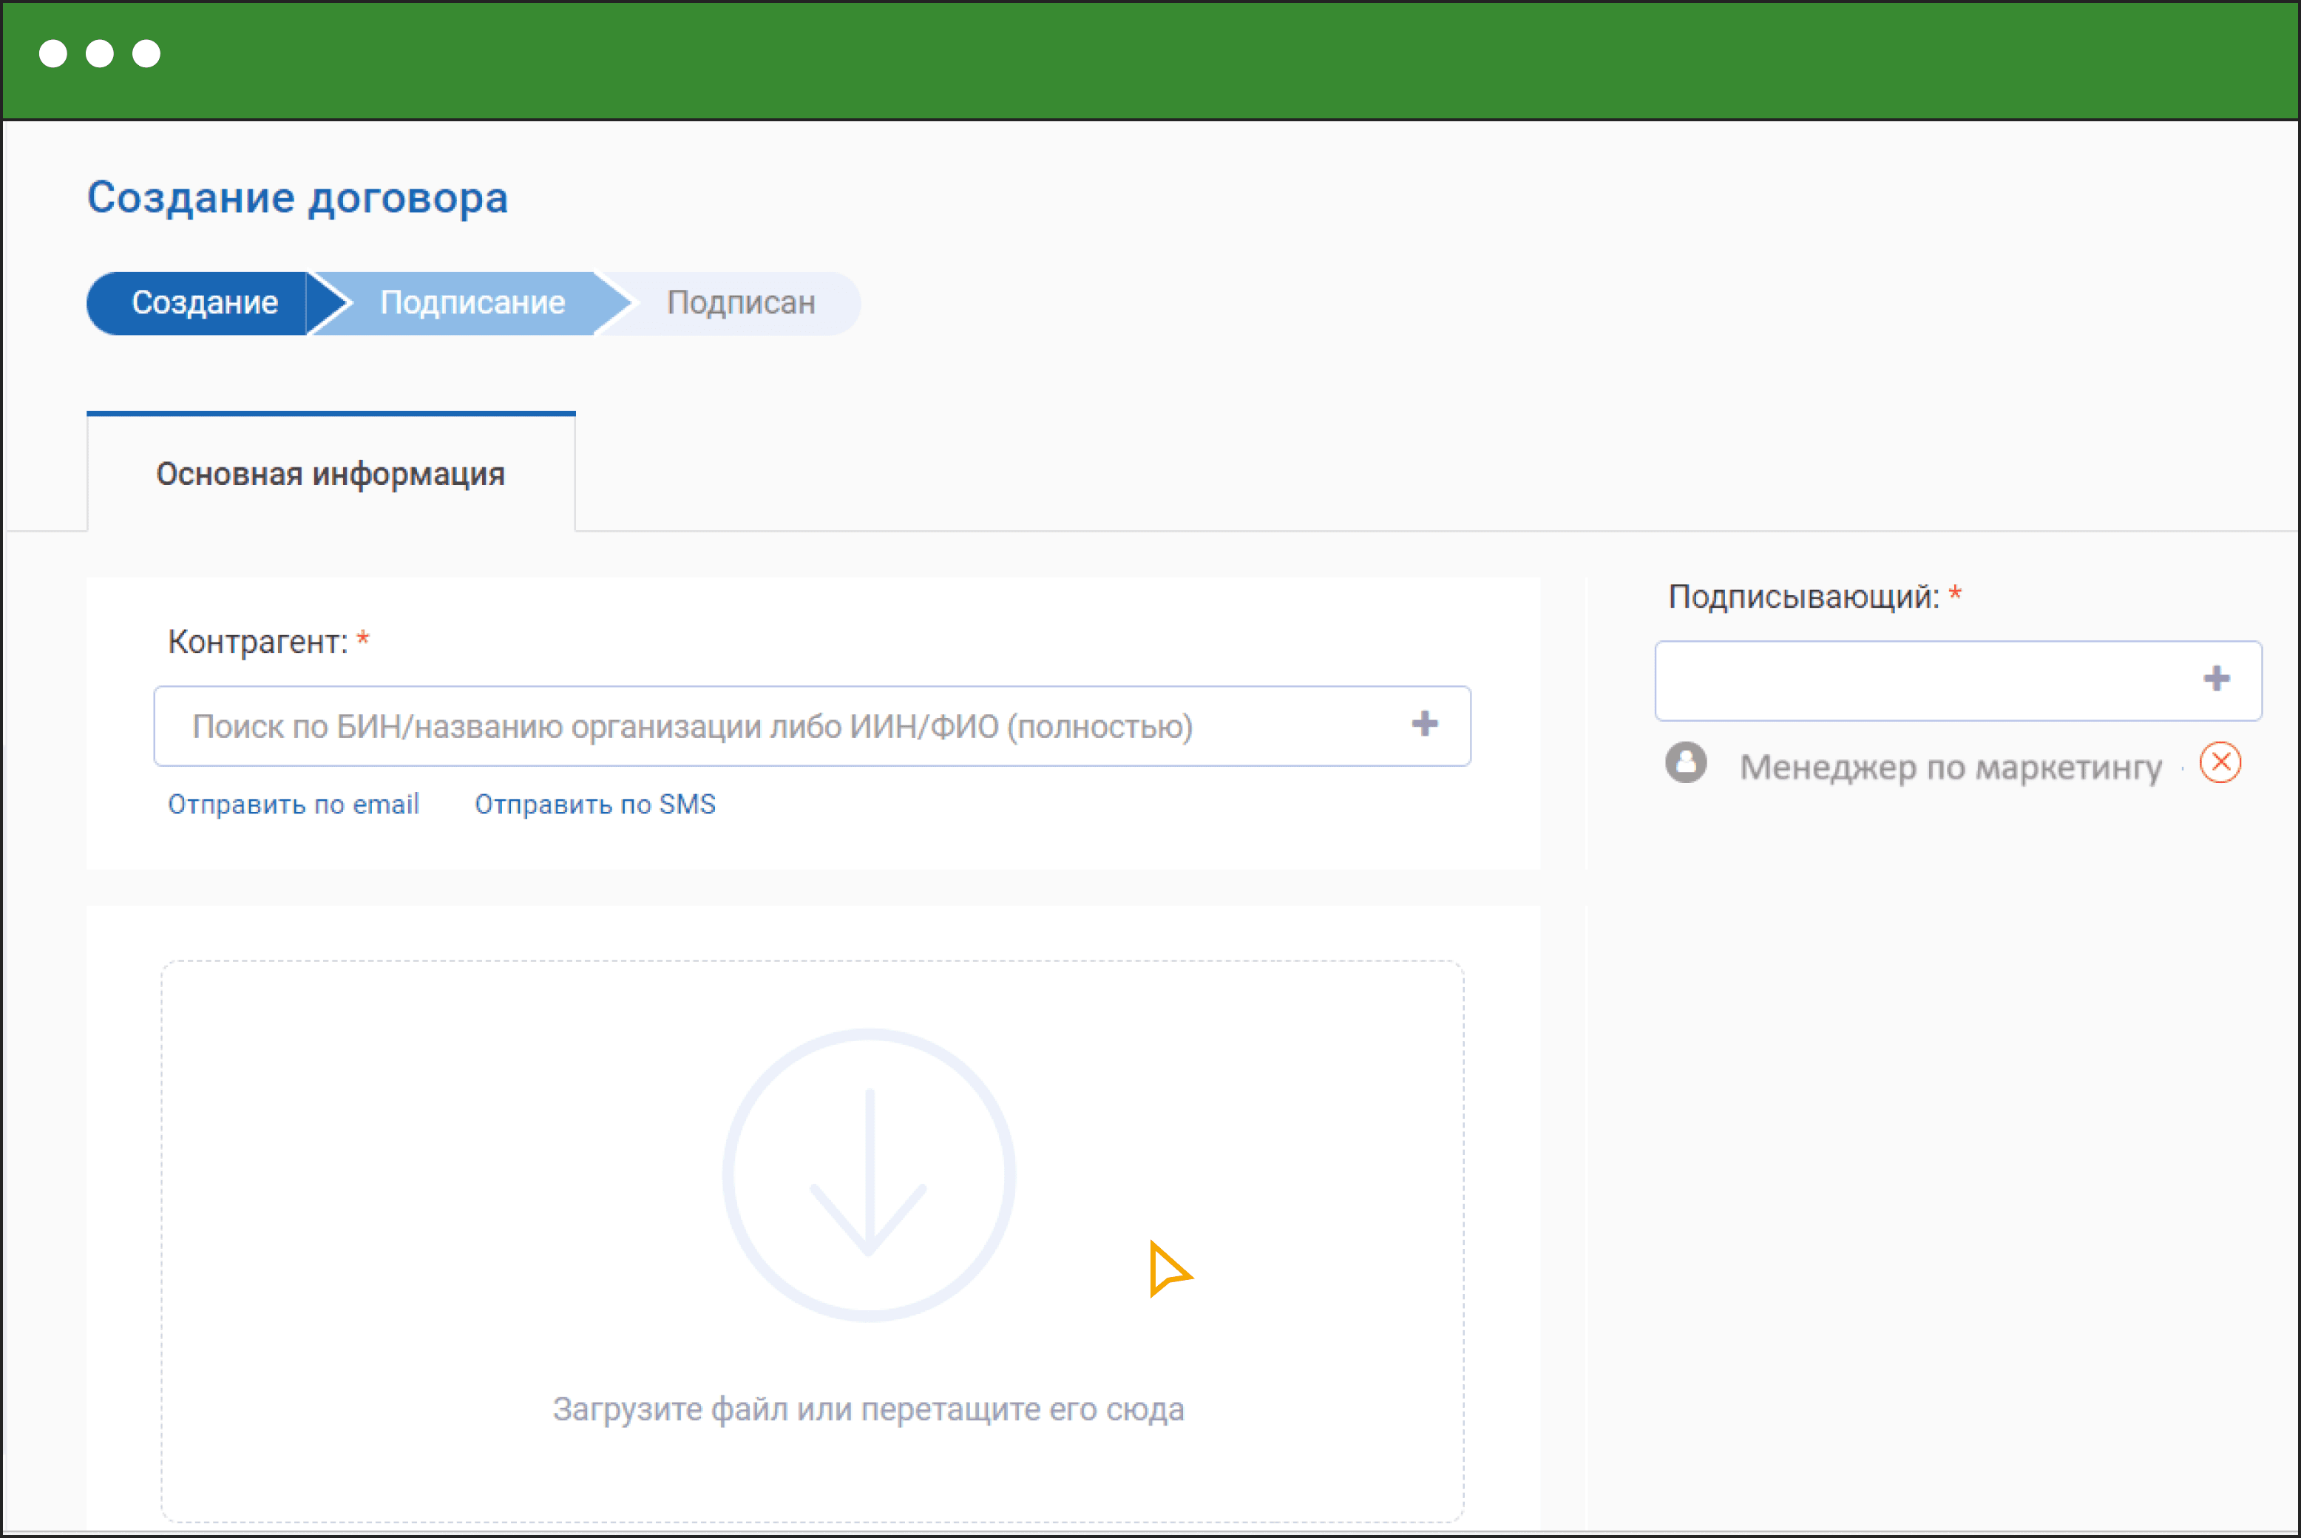Image resolution: width=2301 pixels, height=1538 pixels.
Task: Focus the Контрагент search input field
Action: (x=765, y=727)
